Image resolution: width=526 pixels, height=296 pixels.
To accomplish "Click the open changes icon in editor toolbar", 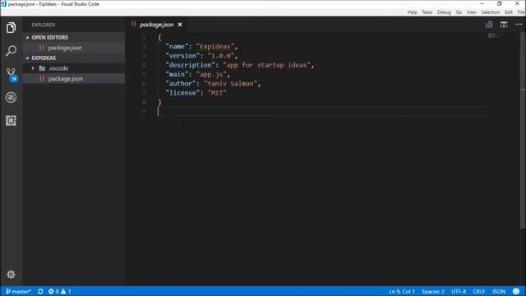I will [489, 25].
